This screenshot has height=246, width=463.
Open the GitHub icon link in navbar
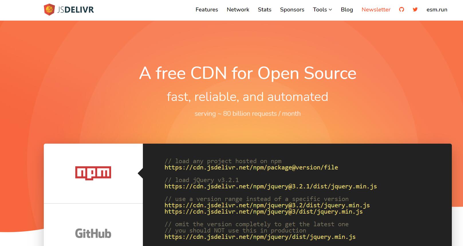[x=401, y=9]
